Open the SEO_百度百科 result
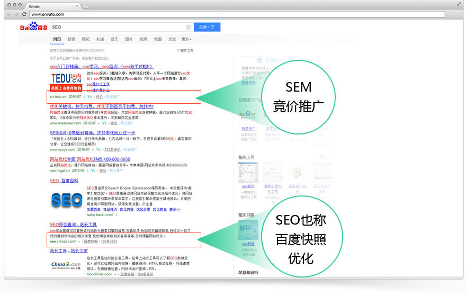The image size is (466, 295). click(64, 181)
